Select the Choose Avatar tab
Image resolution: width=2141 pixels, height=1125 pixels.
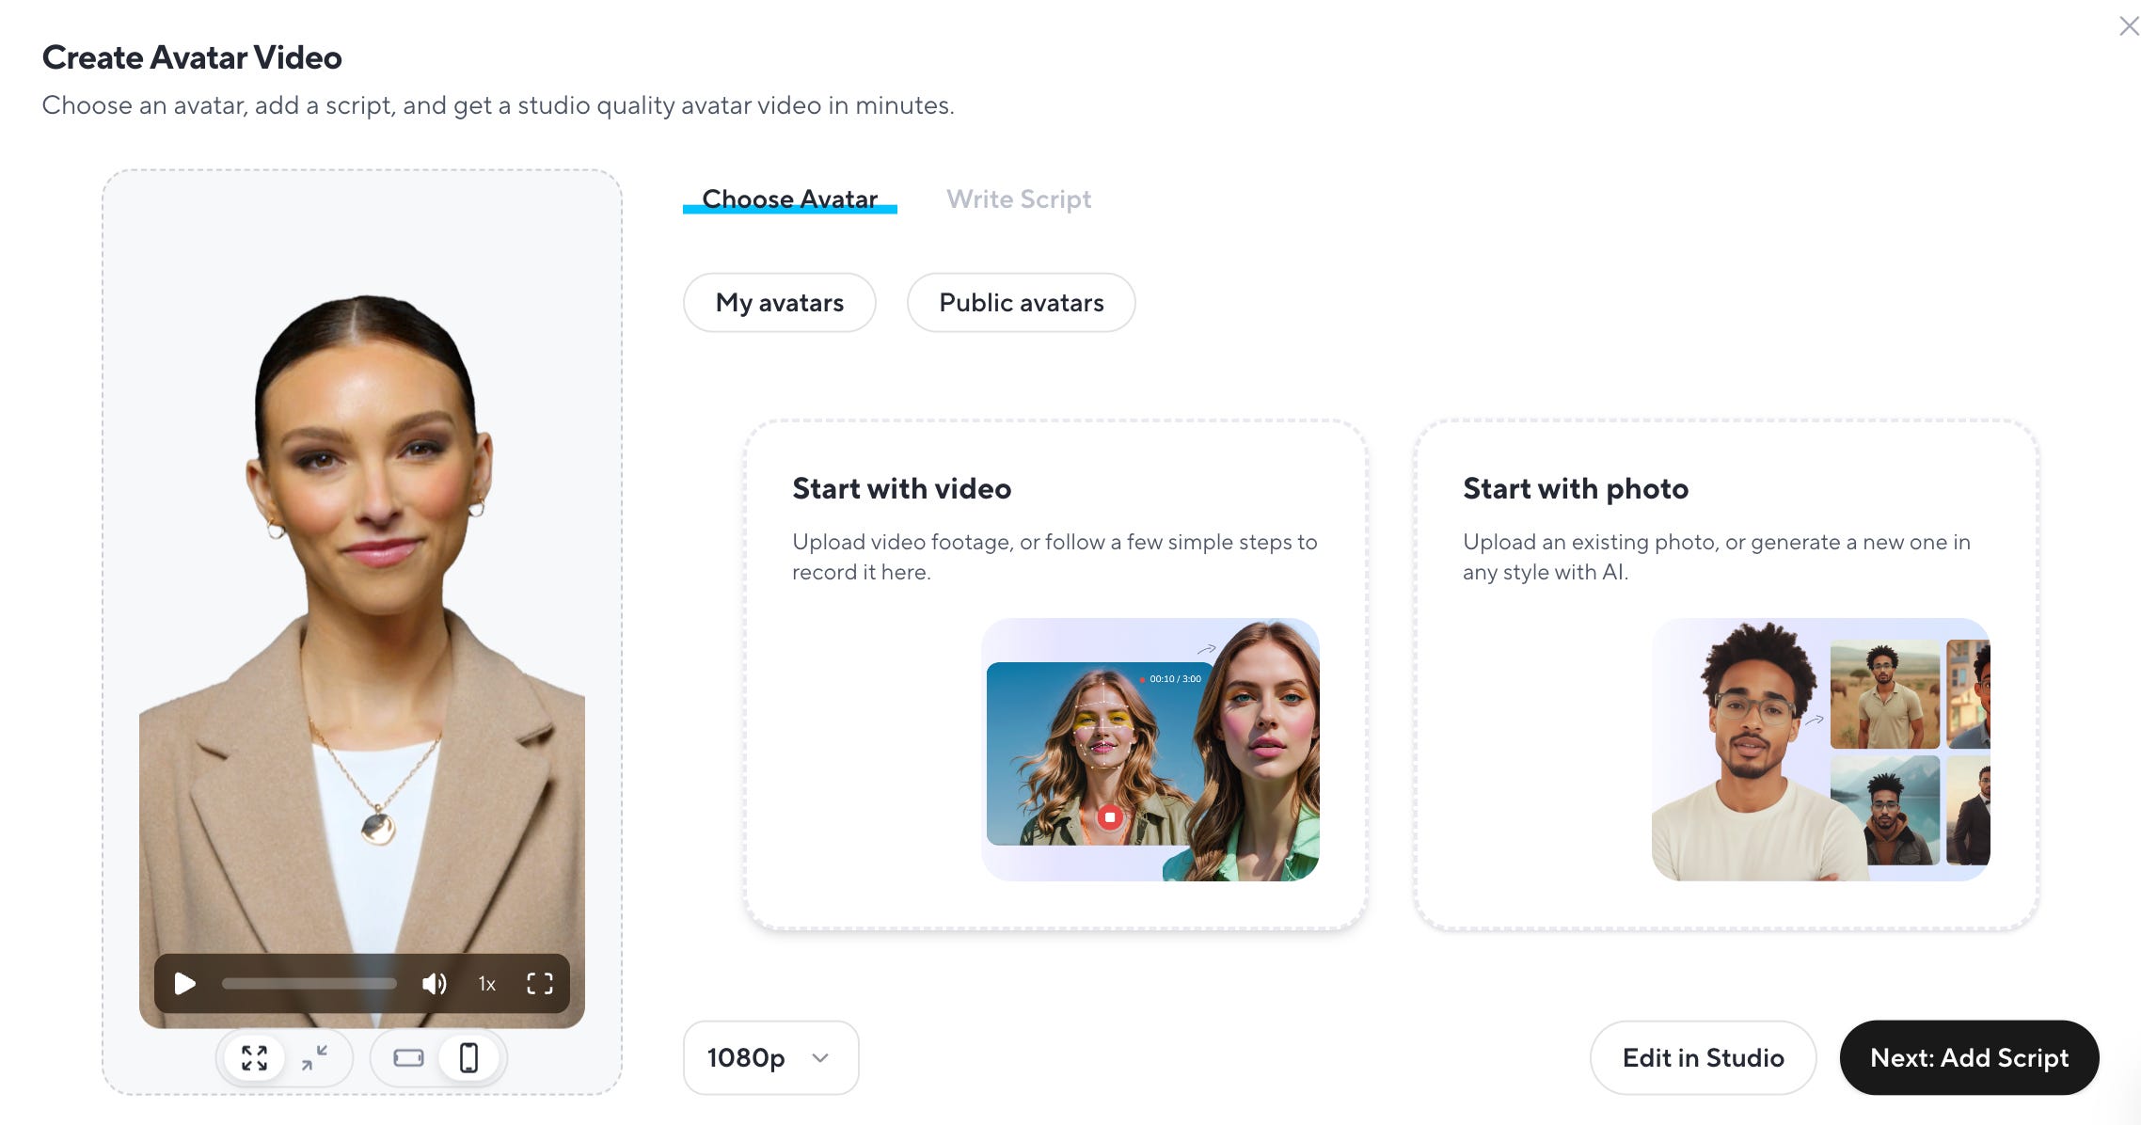(x=789, y=199)
